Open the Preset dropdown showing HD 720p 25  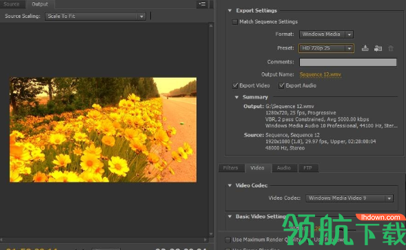(326, 48)
